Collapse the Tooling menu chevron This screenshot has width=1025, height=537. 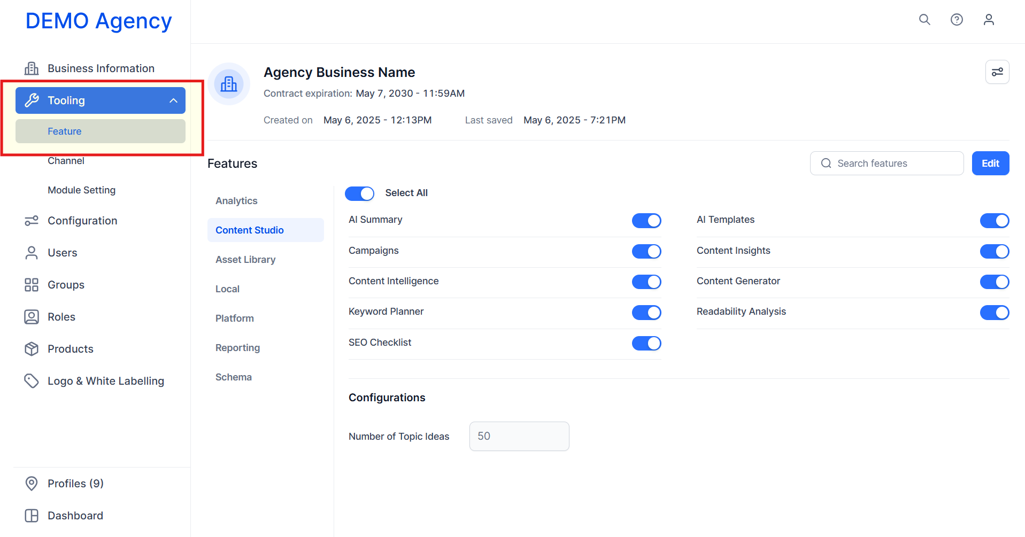[173, 100]
